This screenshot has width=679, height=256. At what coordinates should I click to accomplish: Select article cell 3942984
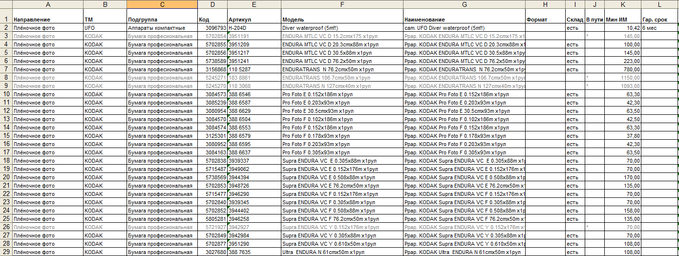coord(254,235)
